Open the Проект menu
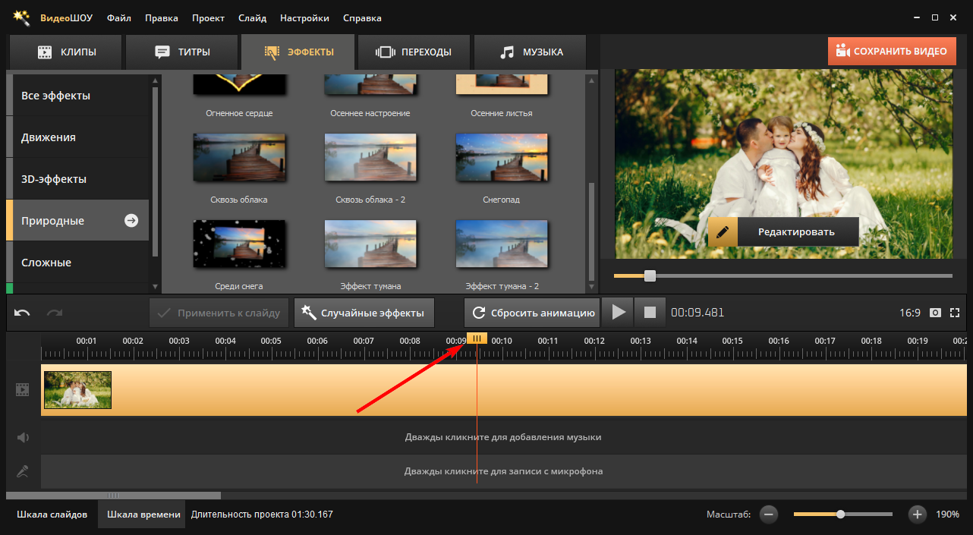973x535 pixels. click(x=208, y=17)
